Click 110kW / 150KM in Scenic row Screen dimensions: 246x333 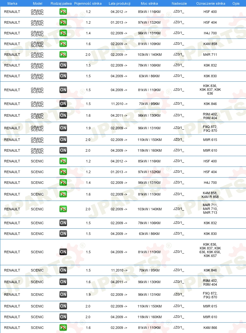pyautogui.click(x=150, y=306)
